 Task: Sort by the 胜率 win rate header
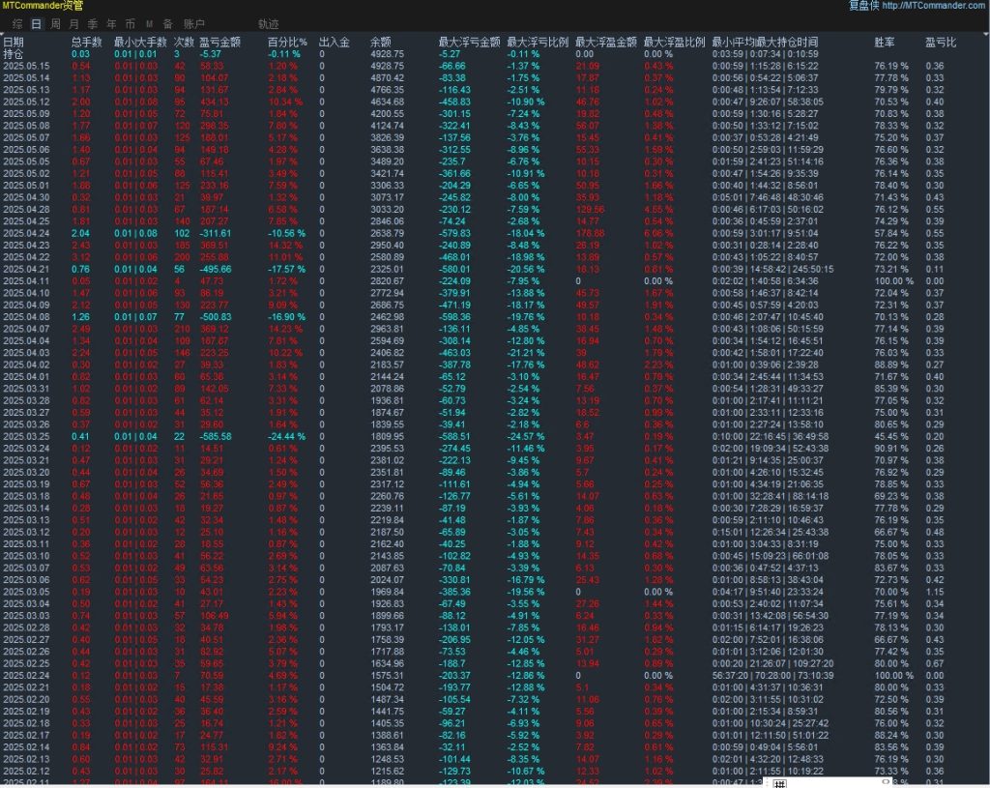click(x=884, y=43)
